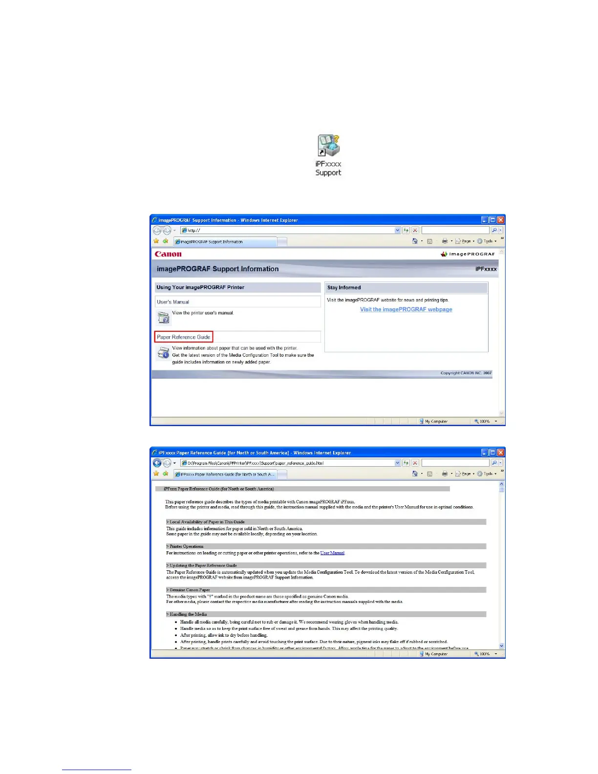Image resolution: width=598 pixels, height=774 pixels.
Task: Open the User's Manual link
Action: (x=173, y=302)
